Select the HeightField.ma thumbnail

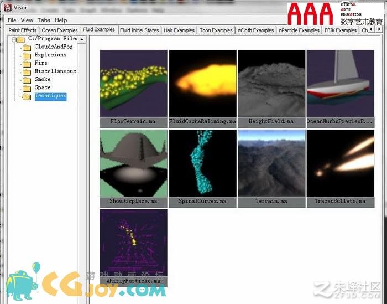click(x=271, y=83)
